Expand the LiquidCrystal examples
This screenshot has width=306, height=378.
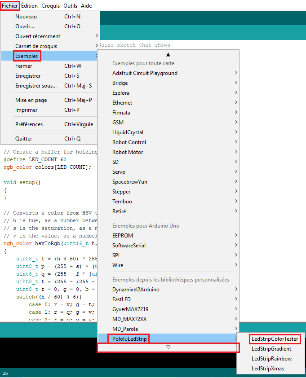coord(168,132)
